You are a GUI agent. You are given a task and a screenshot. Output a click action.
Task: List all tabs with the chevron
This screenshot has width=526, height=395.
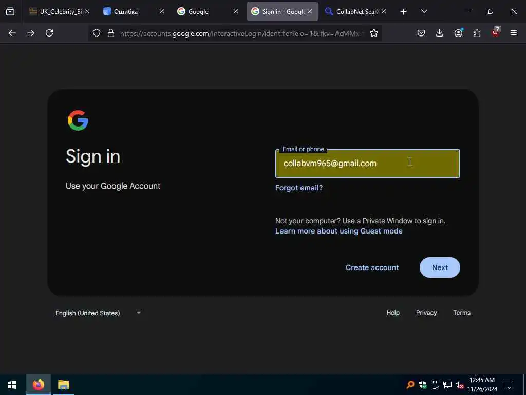point(424,11)
